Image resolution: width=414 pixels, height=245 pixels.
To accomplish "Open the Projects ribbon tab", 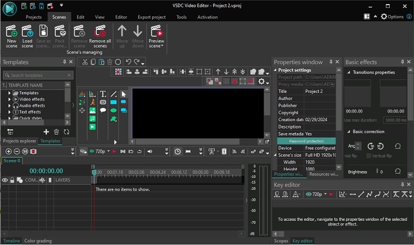I will [34, 17].
